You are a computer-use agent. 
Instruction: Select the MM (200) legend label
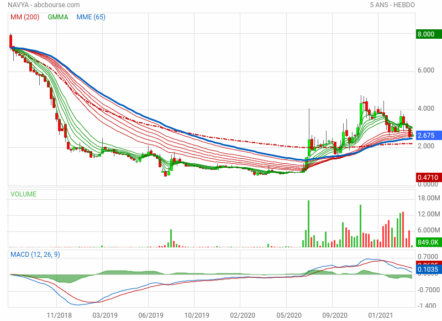coord(25,17)
